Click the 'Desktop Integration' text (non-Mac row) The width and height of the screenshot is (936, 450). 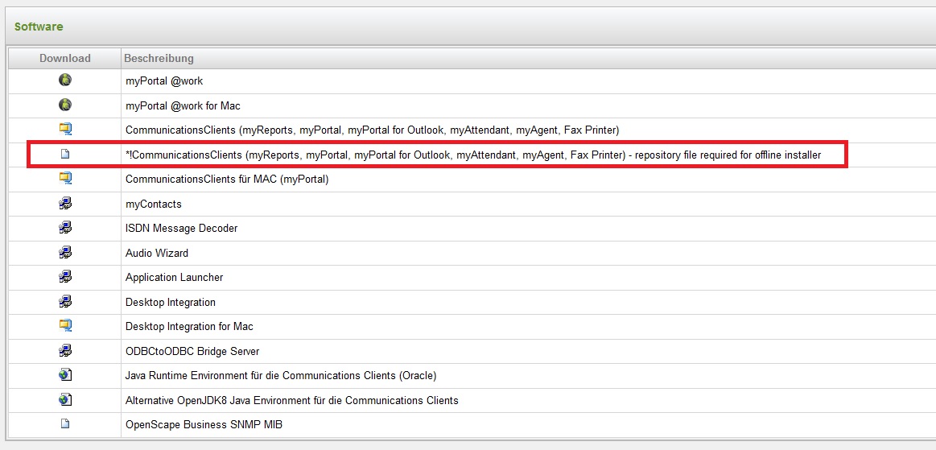[170, 302]
